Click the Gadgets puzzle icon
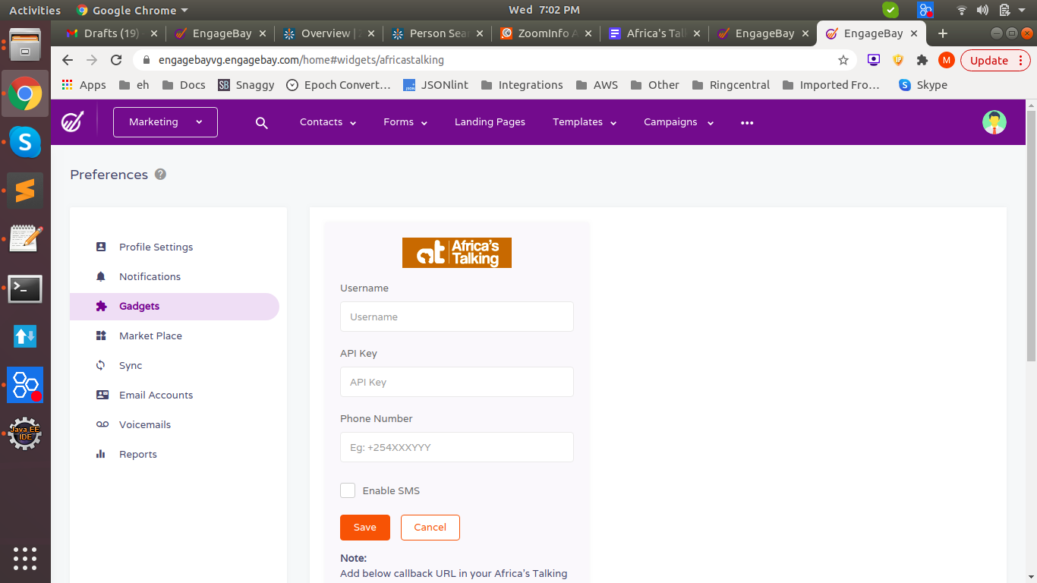 101,306
